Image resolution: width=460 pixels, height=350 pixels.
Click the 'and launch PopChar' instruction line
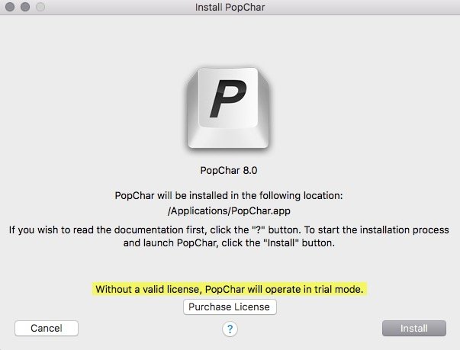click(x=229, y=243)
